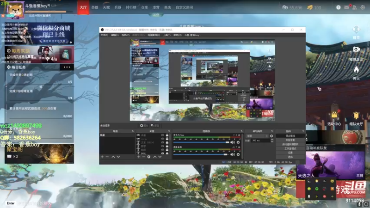
Task: Open OBS 文件(F) menu
Action: 105,35
